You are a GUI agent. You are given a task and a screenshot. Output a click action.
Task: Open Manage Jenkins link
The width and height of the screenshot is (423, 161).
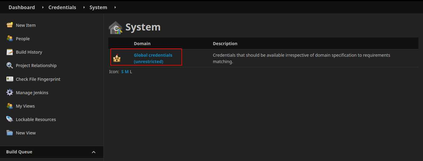[32, 93]
